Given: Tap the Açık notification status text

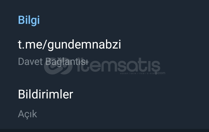Looking at the screenshot, I should 28,114.
